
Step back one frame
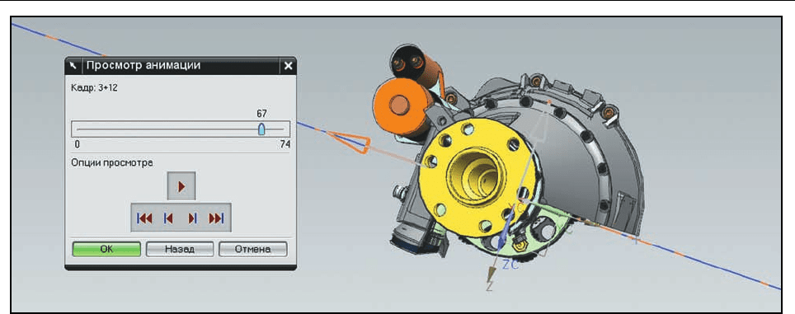click(167, 218)
